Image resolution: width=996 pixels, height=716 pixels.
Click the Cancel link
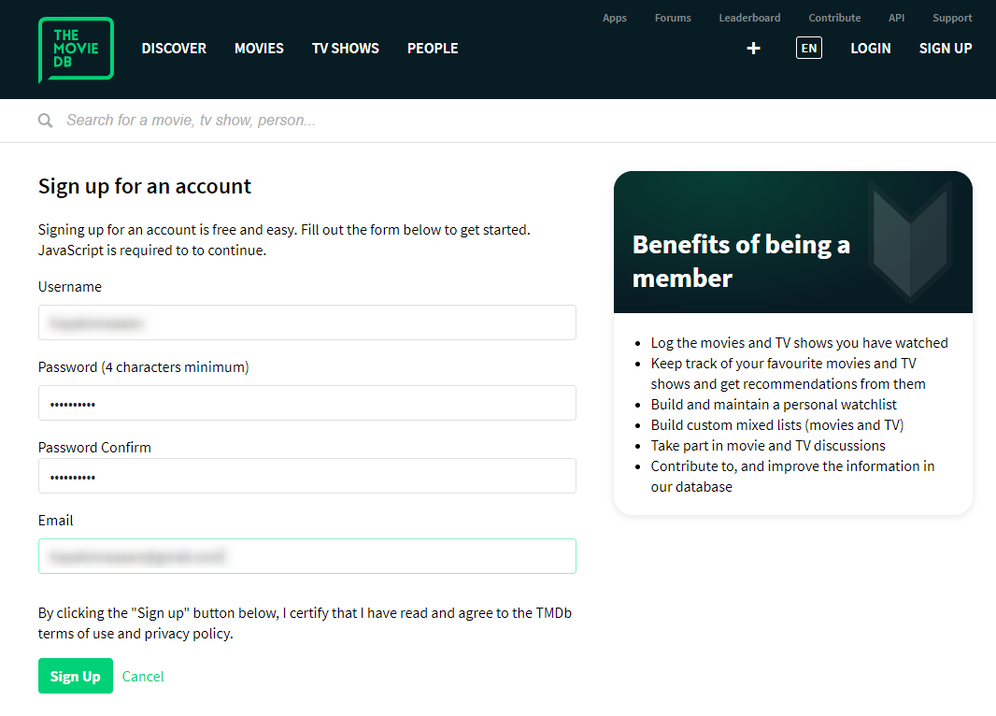pos(143,677)
